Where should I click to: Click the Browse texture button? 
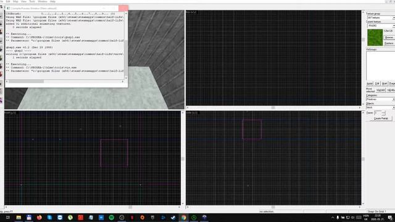click(x=389, y=38)
